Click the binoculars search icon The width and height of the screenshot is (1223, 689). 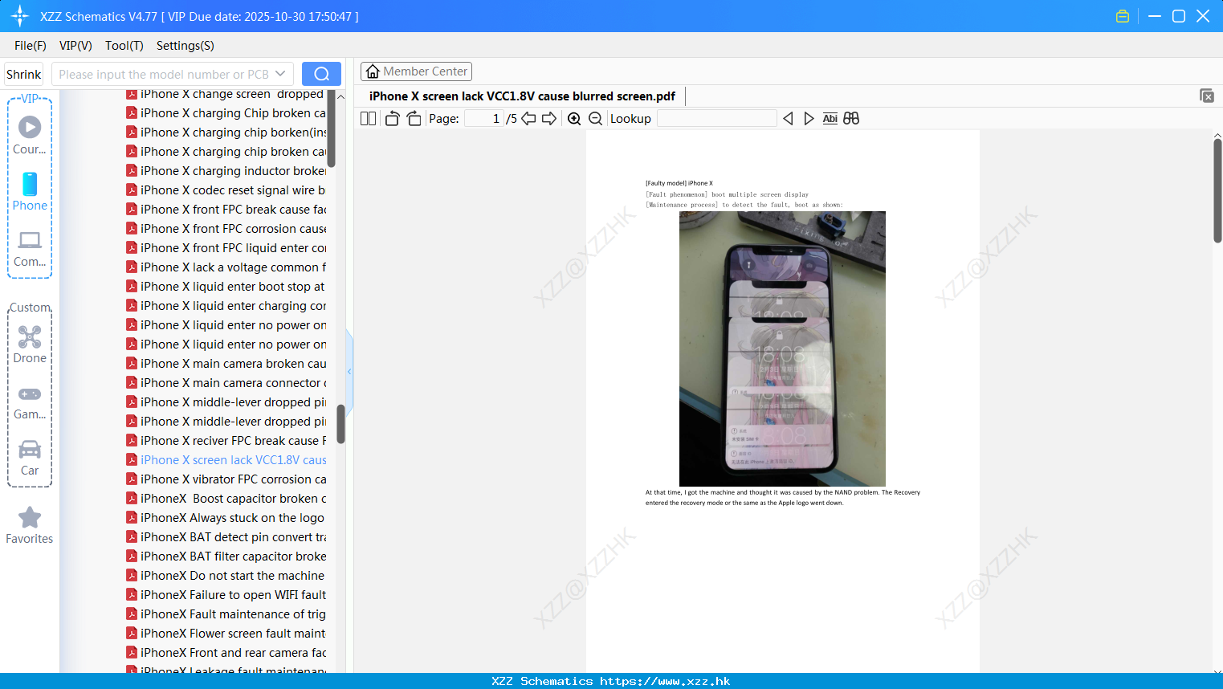point(851,119)
